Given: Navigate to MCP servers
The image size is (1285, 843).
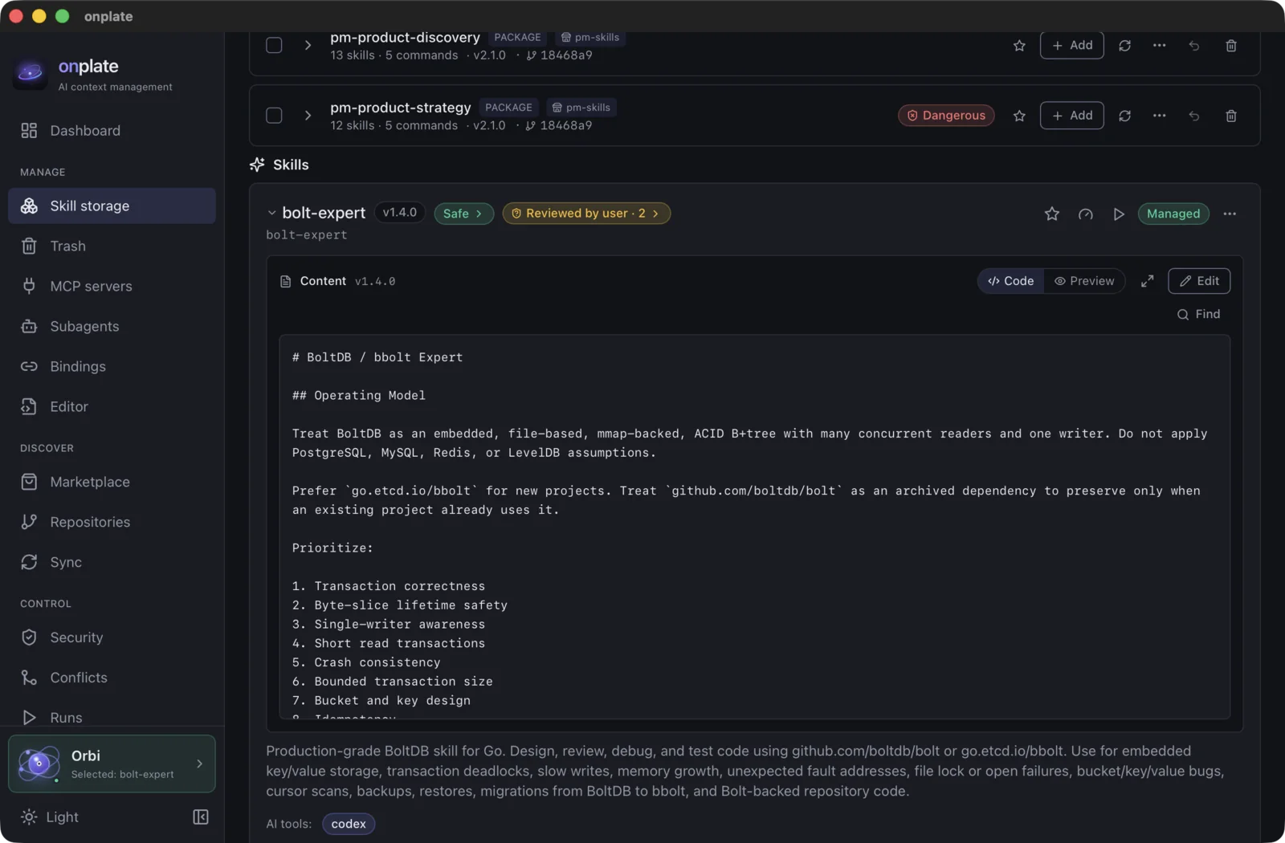Looking at the screenshot, I should coord(112,286).
